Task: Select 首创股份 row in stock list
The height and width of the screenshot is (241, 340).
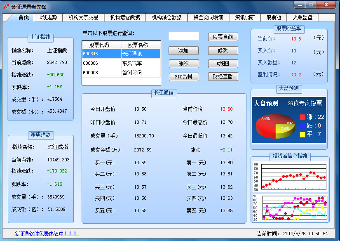Action: pyautogui.click(x=121, y=73)
